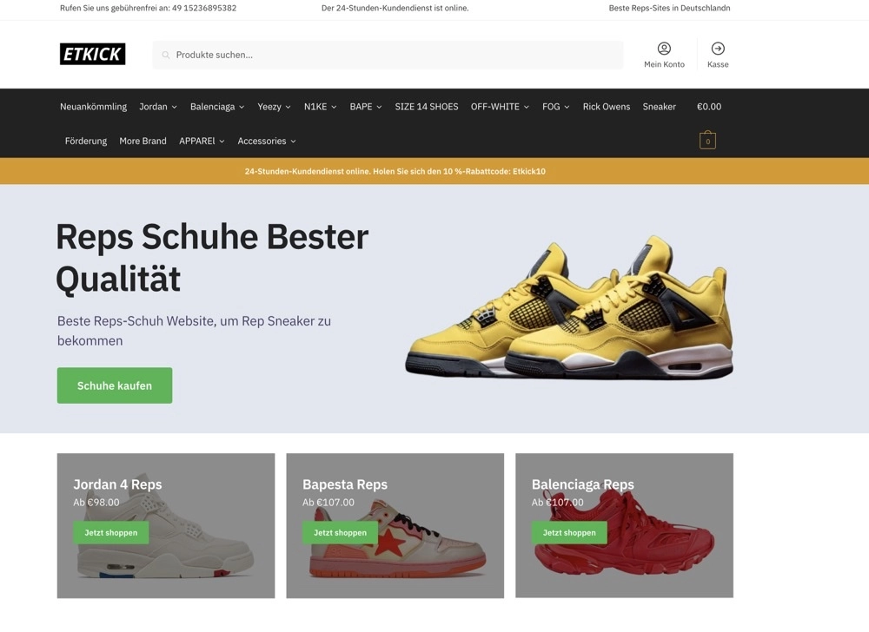This screenshot has width=869, height=632.
Task: Open the APPAREl dropdown
Action: click(202, 142)
